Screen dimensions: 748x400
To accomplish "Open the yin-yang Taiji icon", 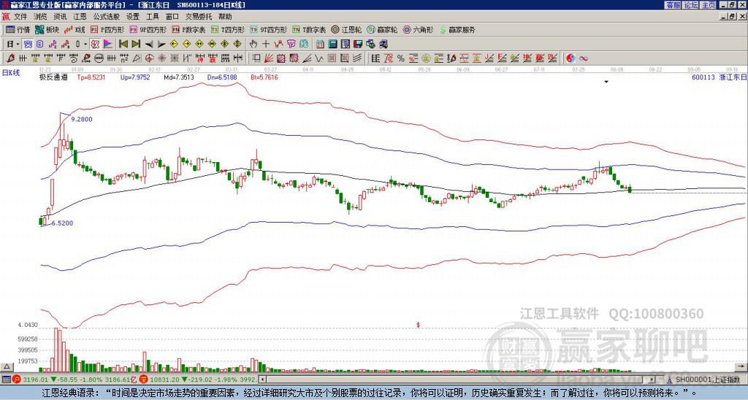I will (570, 58).
